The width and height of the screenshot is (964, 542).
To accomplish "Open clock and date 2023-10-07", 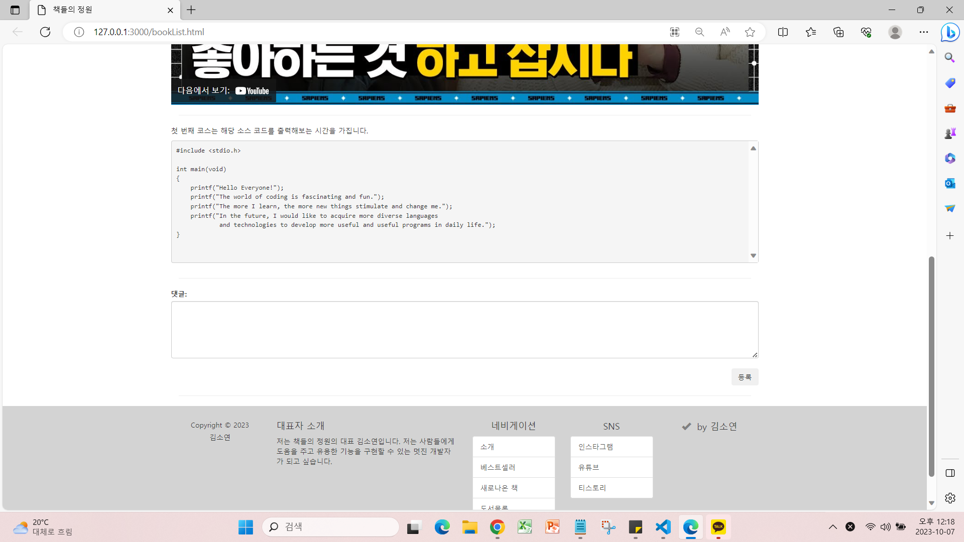I will point(935,527).
